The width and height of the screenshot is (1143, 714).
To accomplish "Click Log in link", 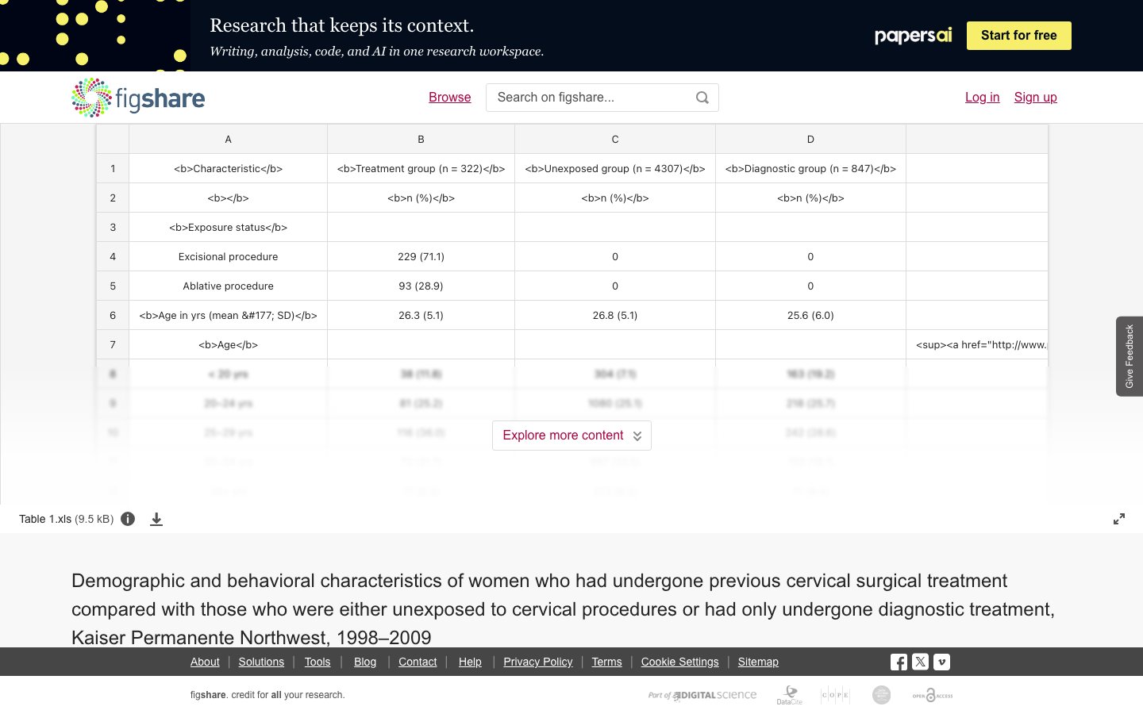I will click(983, 98).
